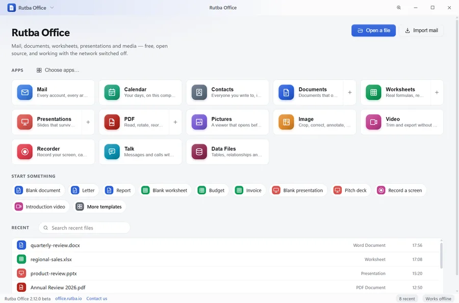459x303 pixels.
Task: Click the 8 recent status badge
Action: tap(407, 298)
